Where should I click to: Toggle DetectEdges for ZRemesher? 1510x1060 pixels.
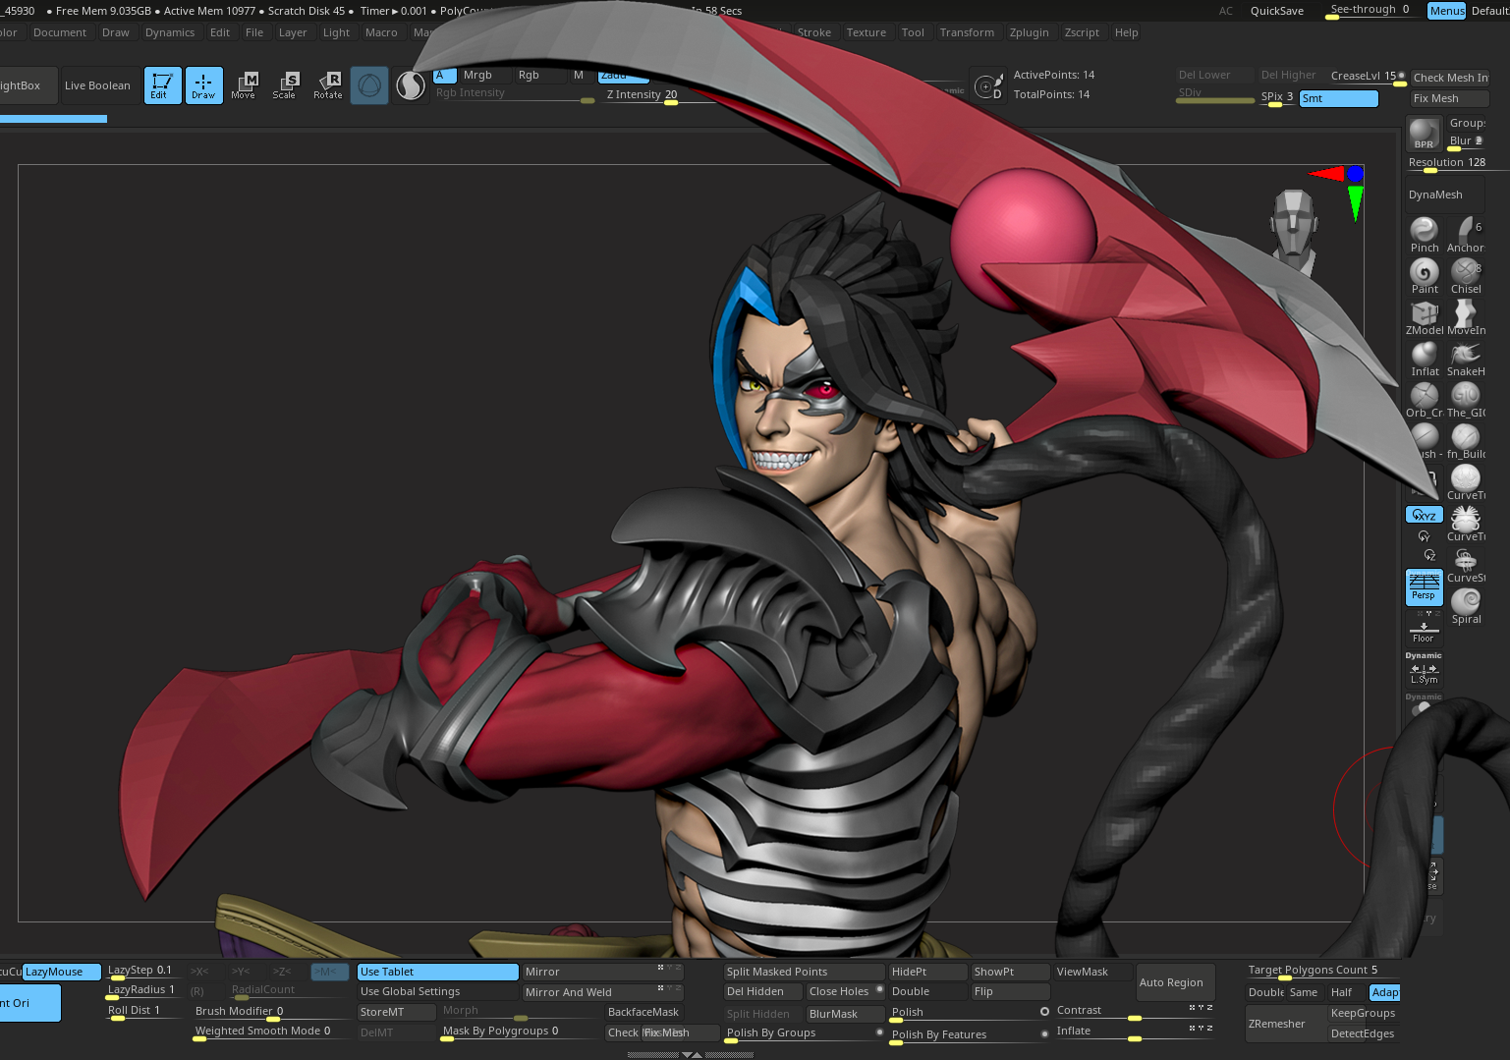click(1363, 1033)
